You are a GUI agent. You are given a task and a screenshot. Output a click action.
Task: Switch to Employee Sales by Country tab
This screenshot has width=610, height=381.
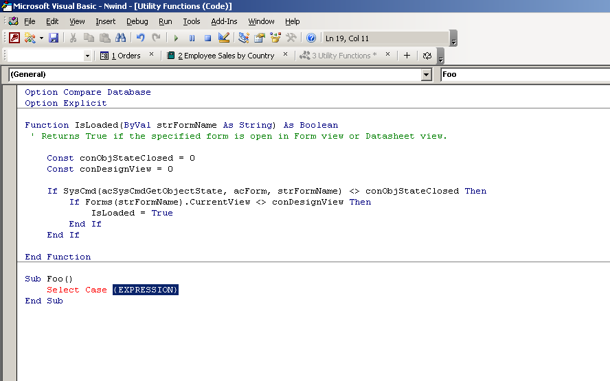(x=221, y=56)
